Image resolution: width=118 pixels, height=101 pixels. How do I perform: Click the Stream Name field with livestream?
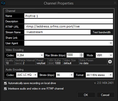57,32
